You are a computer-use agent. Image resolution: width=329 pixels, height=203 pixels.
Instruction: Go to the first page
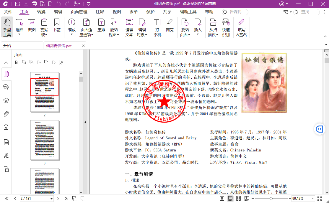[x=7, y=199]
